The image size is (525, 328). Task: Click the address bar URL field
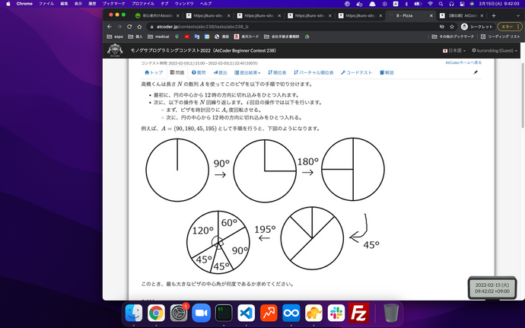[291, 27]
